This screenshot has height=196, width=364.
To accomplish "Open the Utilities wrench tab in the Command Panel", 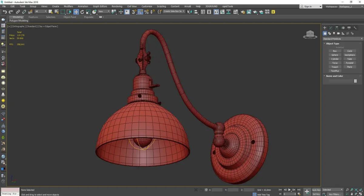I will (x=355, y=28).
